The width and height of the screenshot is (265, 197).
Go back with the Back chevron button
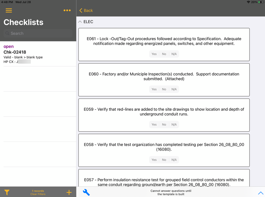(86, 10)
